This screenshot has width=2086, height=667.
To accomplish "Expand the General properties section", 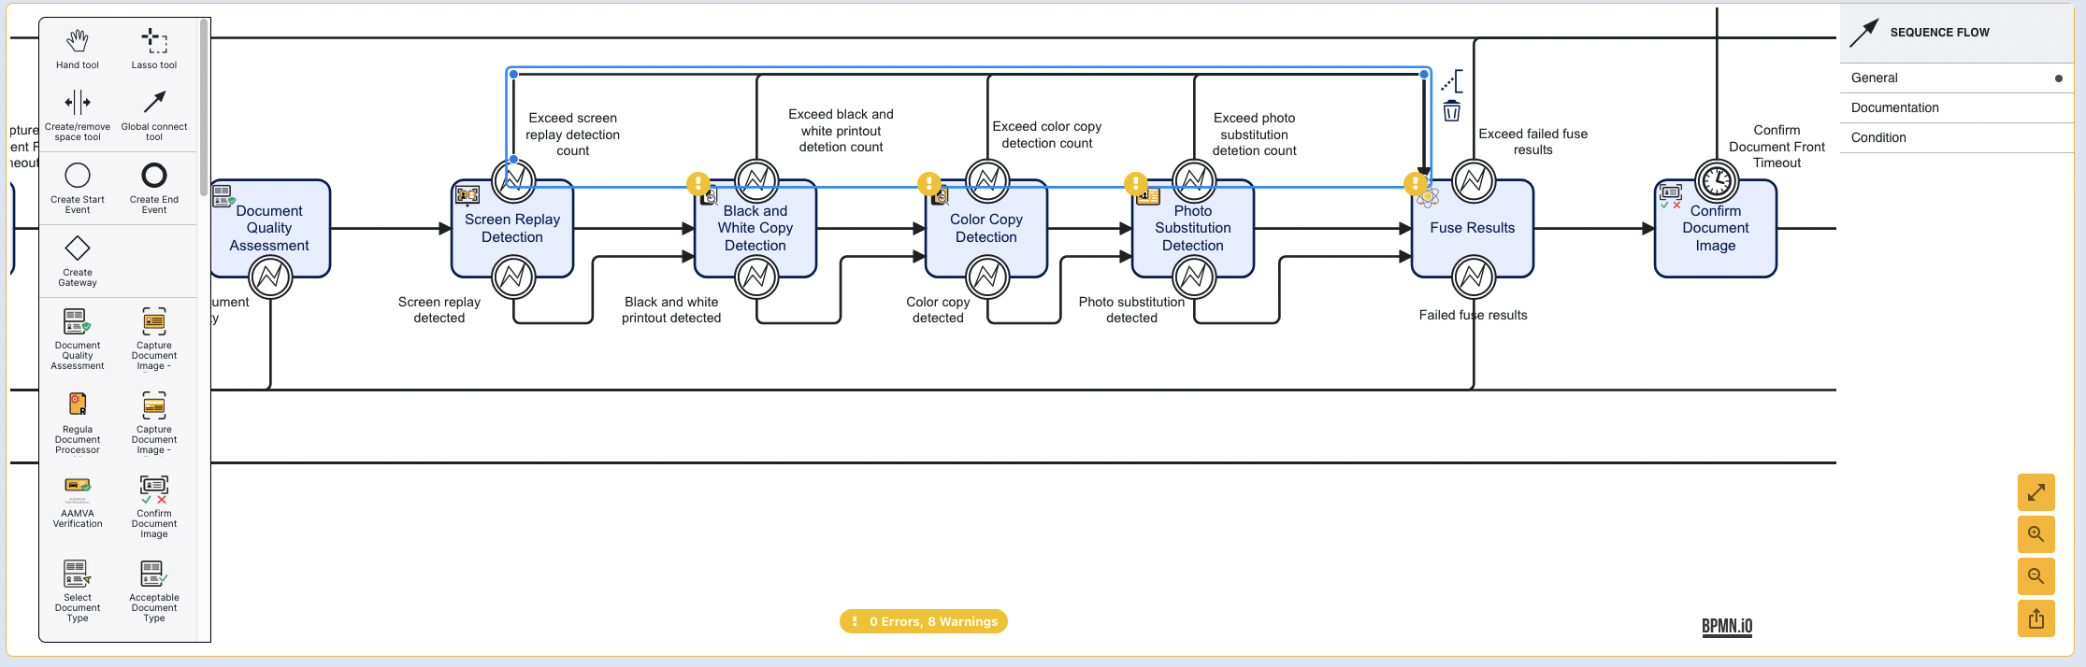I will click(1956, 78).
